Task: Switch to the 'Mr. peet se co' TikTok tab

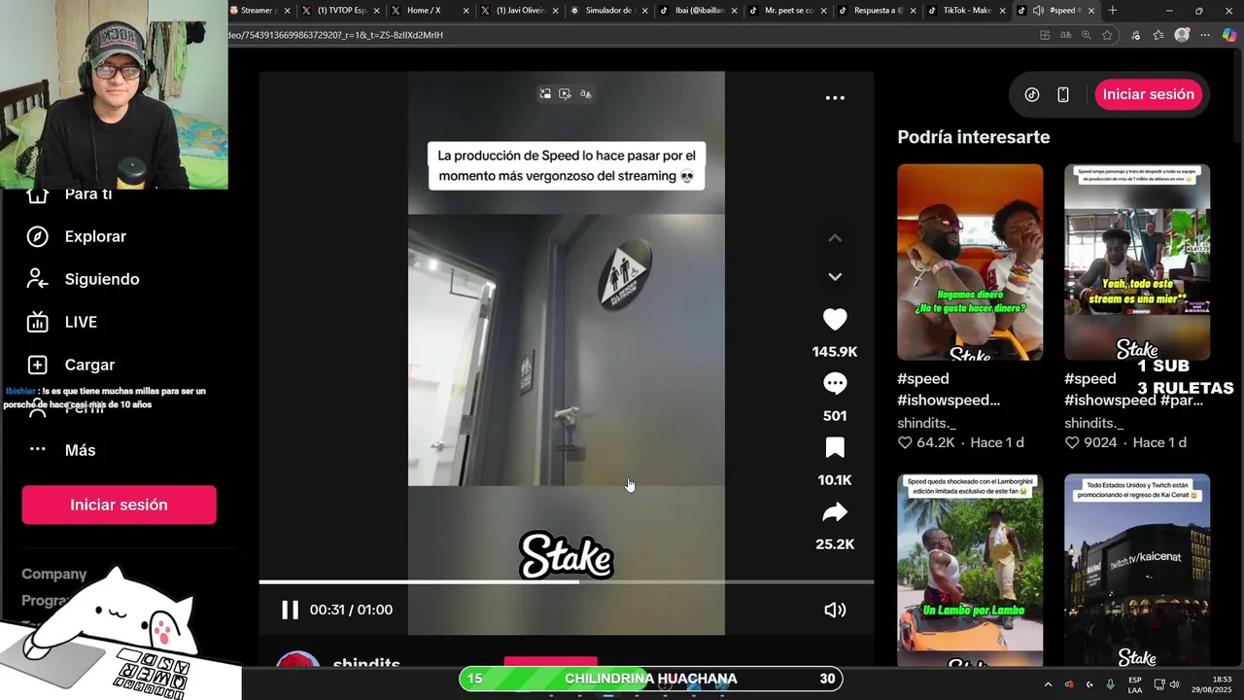Action: point(788,11)
